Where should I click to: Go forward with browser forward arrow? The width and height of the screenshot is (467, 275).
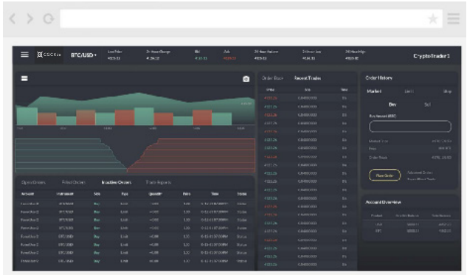pyautogui.click(x=30, y=18)
